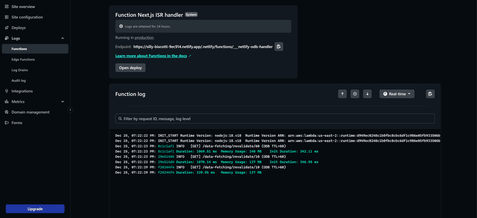Viewport: 477px width, 218px height.
Task: Click the Init Duration: 342.11 ms value
Action: (x=294, y=151)
